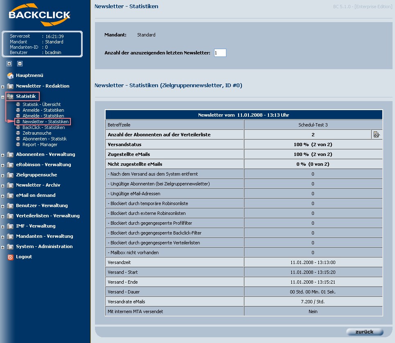Click the expand-all plus icon

9,64
